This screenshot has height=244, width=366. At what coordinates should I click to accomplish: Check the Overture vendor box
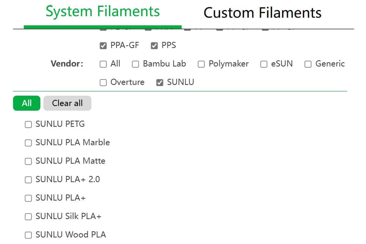click(103, 82)
